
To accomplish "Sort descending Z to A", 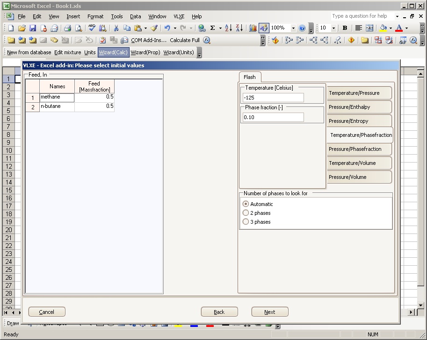I will tap(239, 28).
